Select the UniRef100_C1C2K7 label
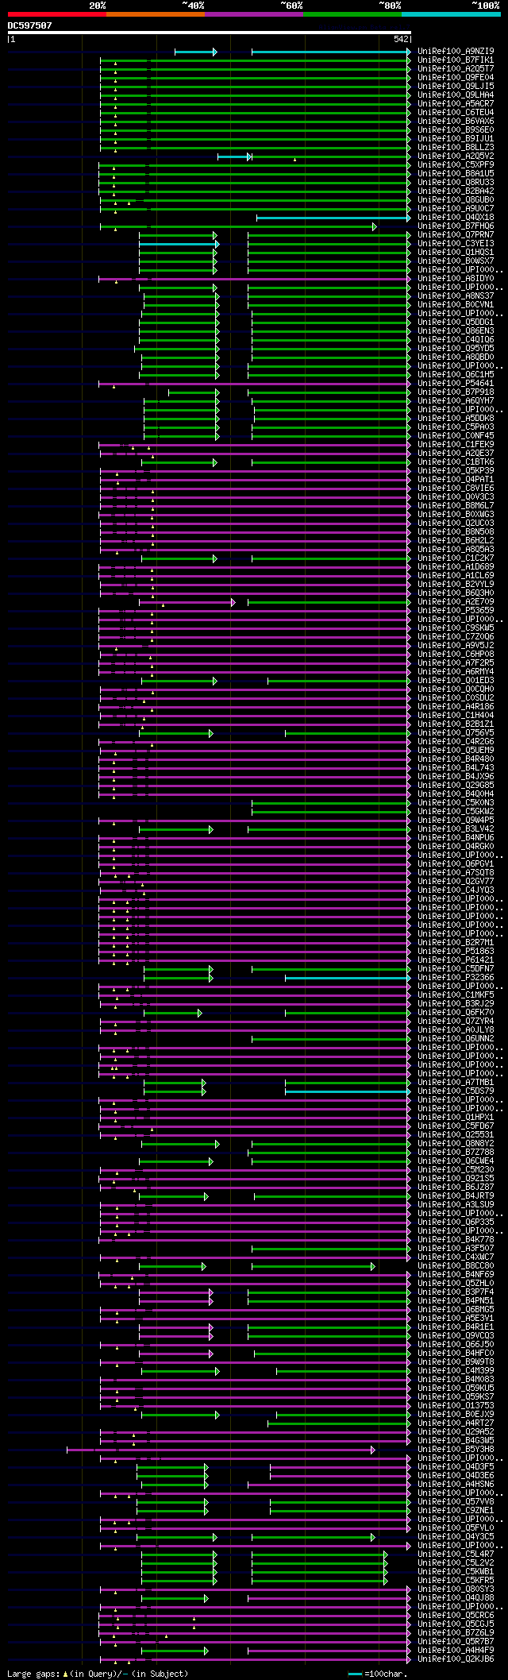Image resolution: width=508 pixels, height=1680 pixels. click(456, 558)
